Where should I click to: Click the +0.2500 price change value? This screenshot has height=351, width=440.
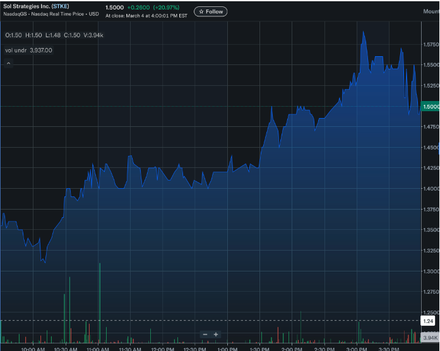pos(138,7)
